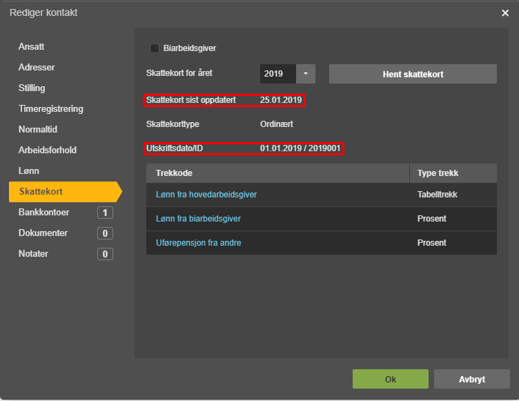519x401 pixels.
Task: Fetch tax card with Hent skattekort
Action: (413, 74)
